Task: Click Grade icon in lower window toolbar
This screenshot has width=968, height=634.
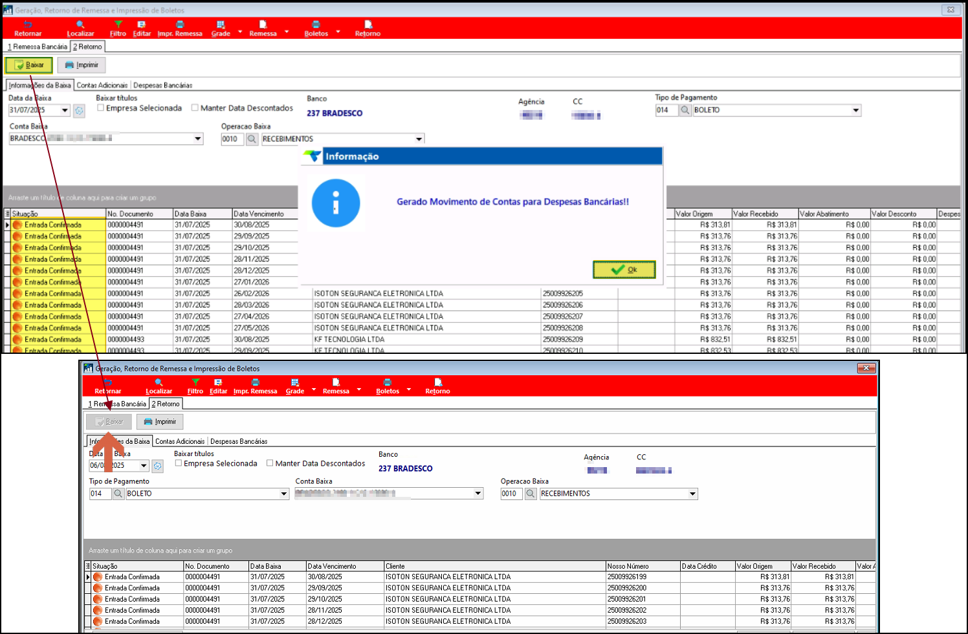Action: coord(295,382)
